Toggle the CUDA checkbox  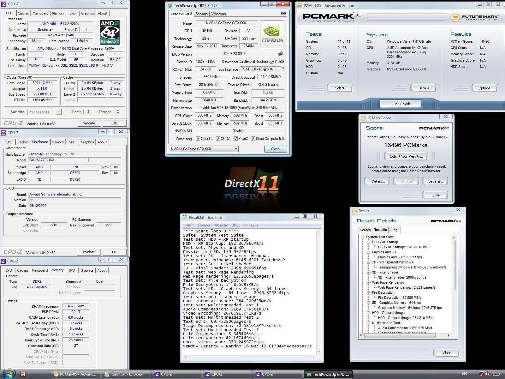pyautogui.click(x=218, y=139)
